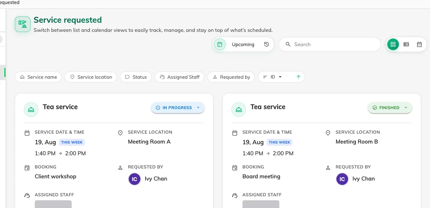This screenshot has height=208, width=430.
Task: Click Tea service icon on Meeting Room A card
Action: [31, 109]
